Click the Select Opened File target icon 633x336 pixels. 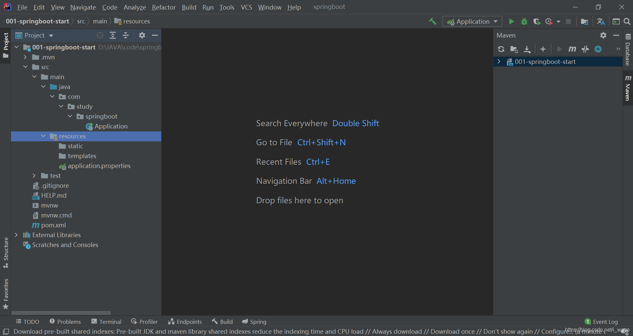(100, 35)
